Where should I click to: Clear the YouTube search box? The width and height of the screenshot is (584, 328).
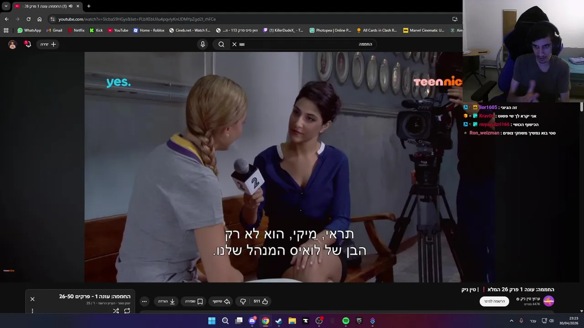coord(235,44)
